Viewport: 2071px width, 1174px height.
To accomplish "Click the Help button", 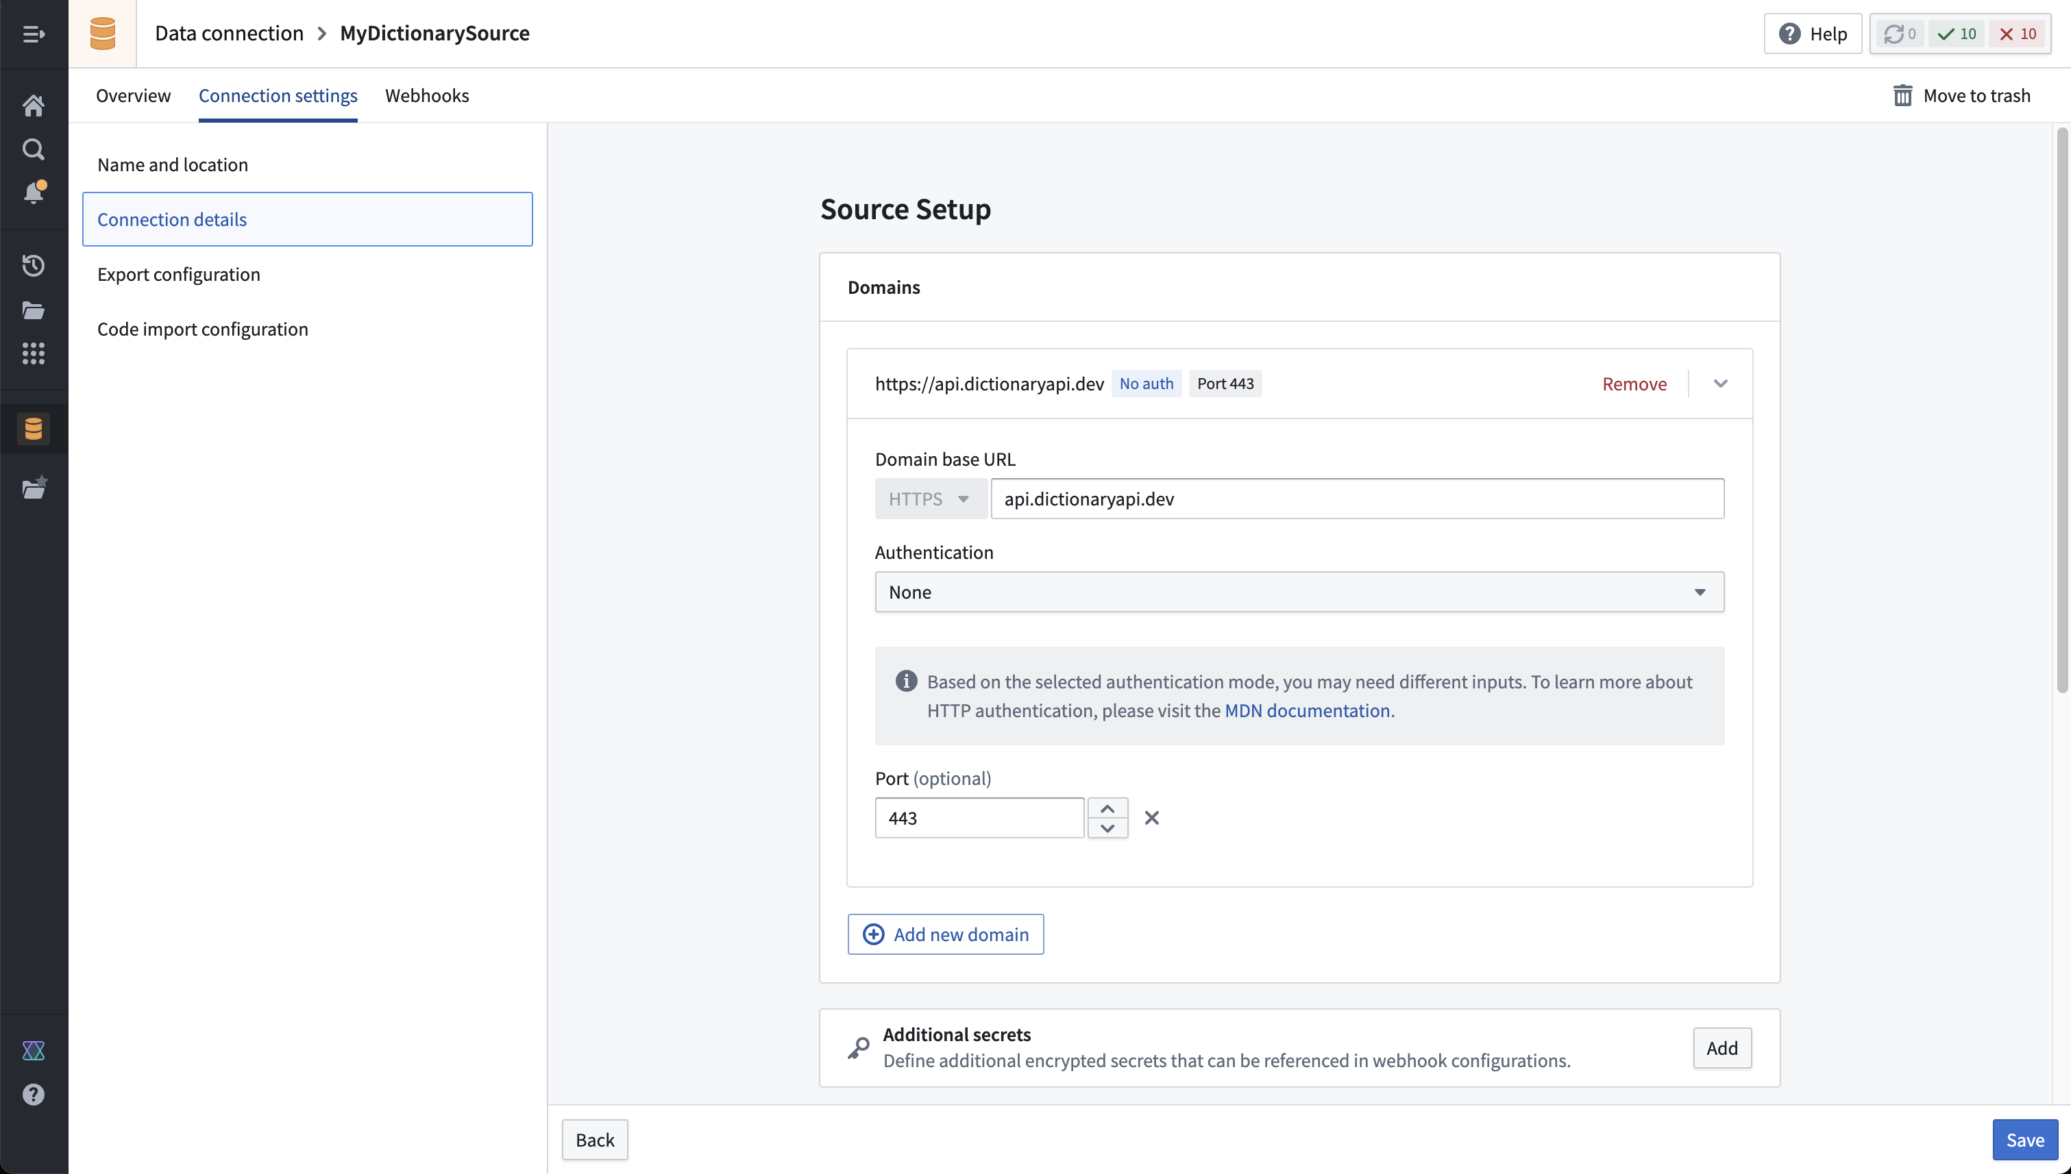I will (x=1812, y=34).
